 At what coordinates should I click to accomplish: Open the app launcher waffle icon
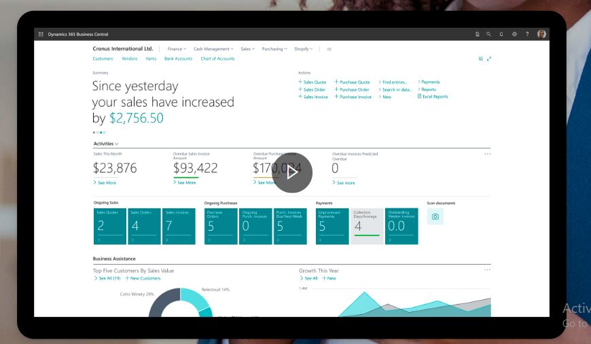[x=41, y=34]
